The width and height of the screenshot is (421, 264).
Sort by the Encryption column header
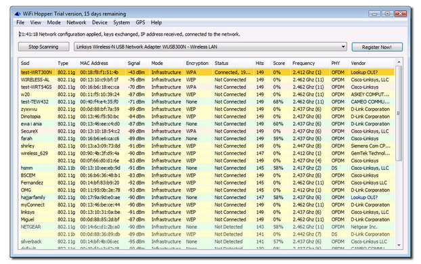(197, 63)
